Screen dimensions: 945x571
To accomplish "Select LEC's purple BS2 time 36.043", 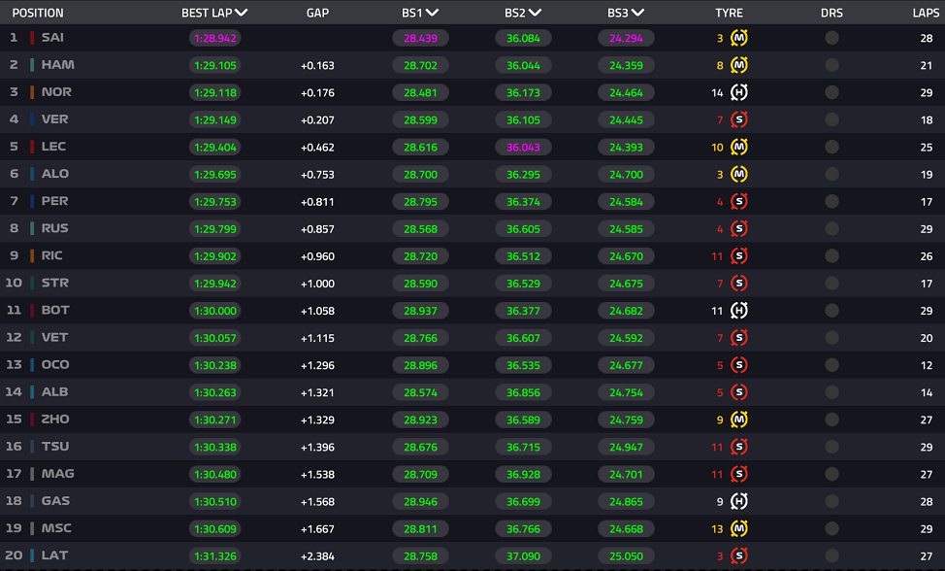I will pos(523,148).
